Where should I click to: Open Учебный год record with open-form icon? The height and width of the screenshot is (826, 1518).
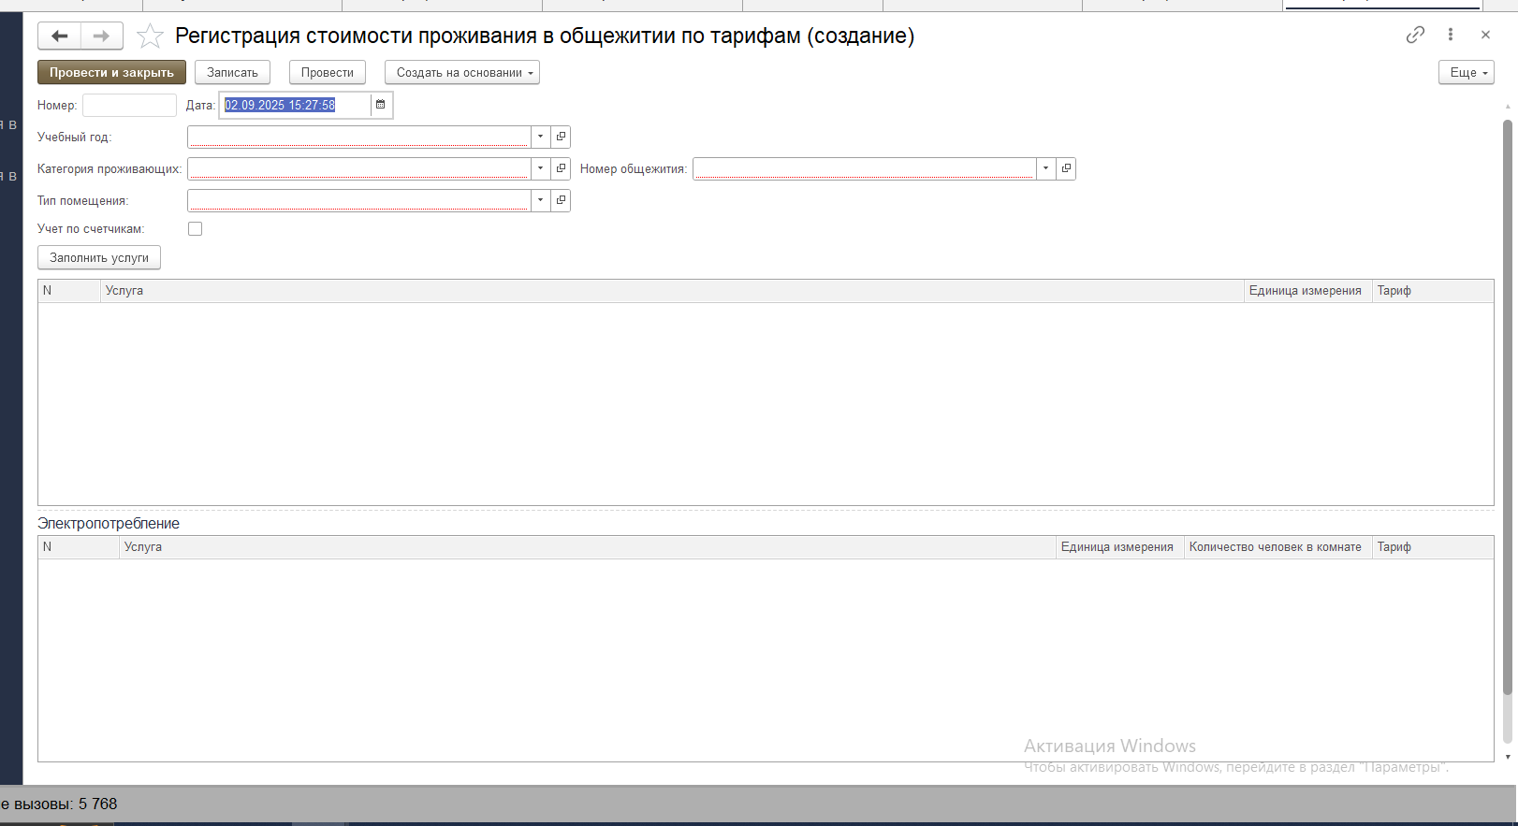click(561, 137)
